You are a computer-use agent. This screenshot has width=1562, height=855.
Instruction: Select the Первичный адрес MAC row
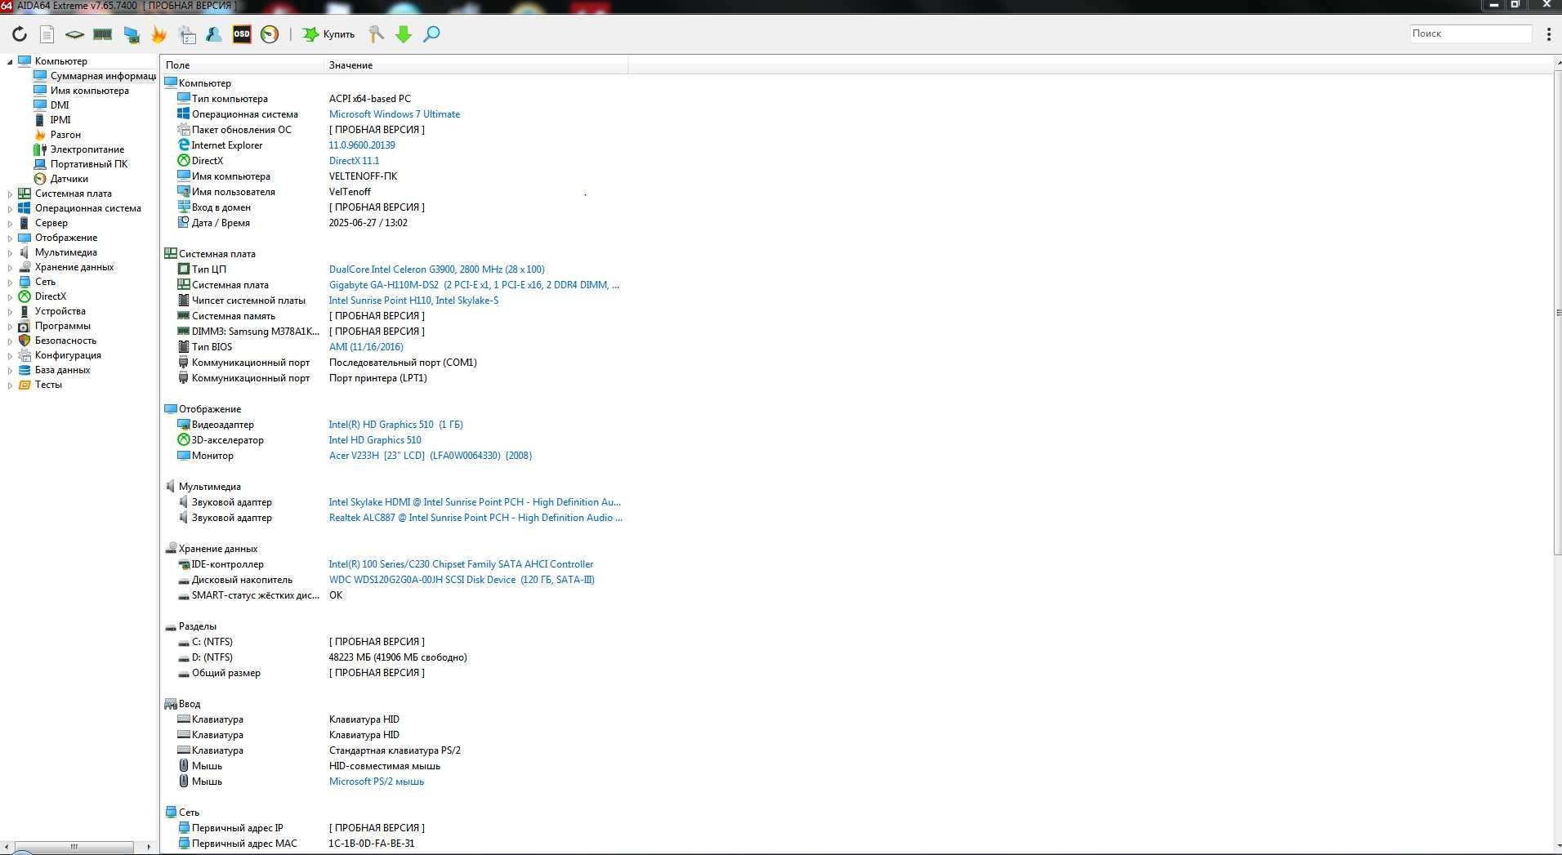[395, 844]
